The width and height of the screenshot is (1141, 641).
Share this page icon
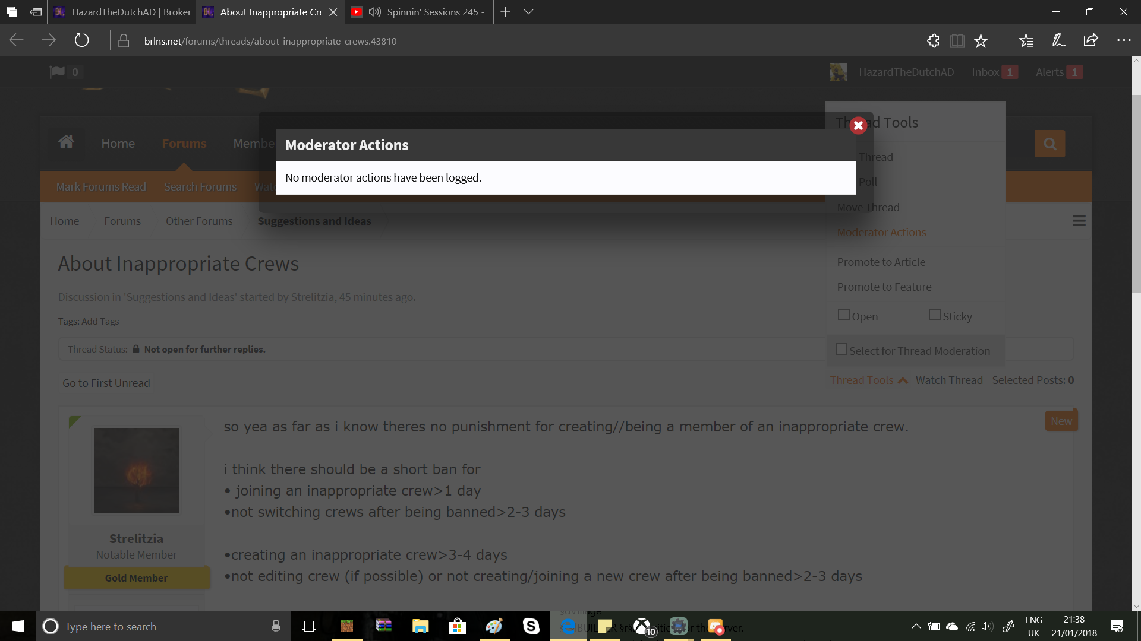coord(1090,40)
